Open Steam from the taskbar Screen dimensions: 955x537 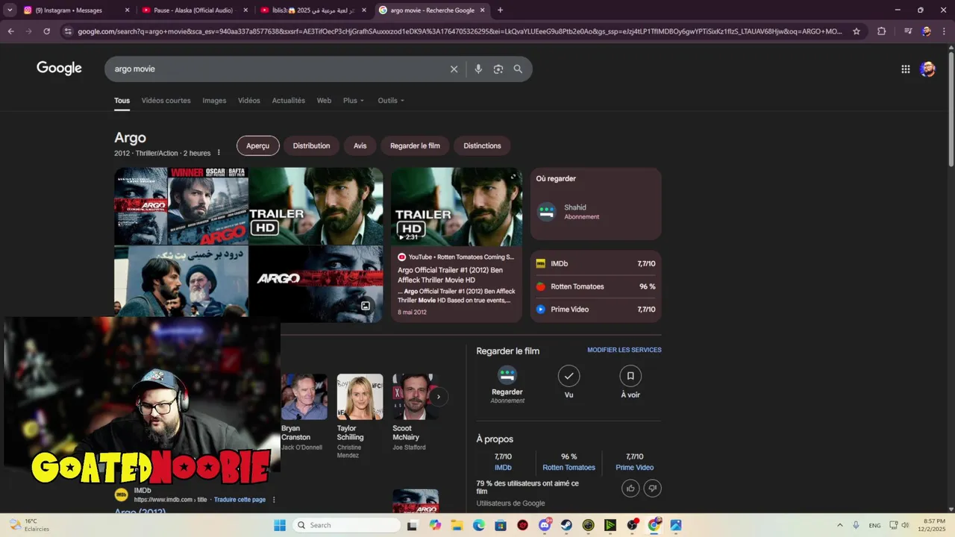tap(566, 525)
